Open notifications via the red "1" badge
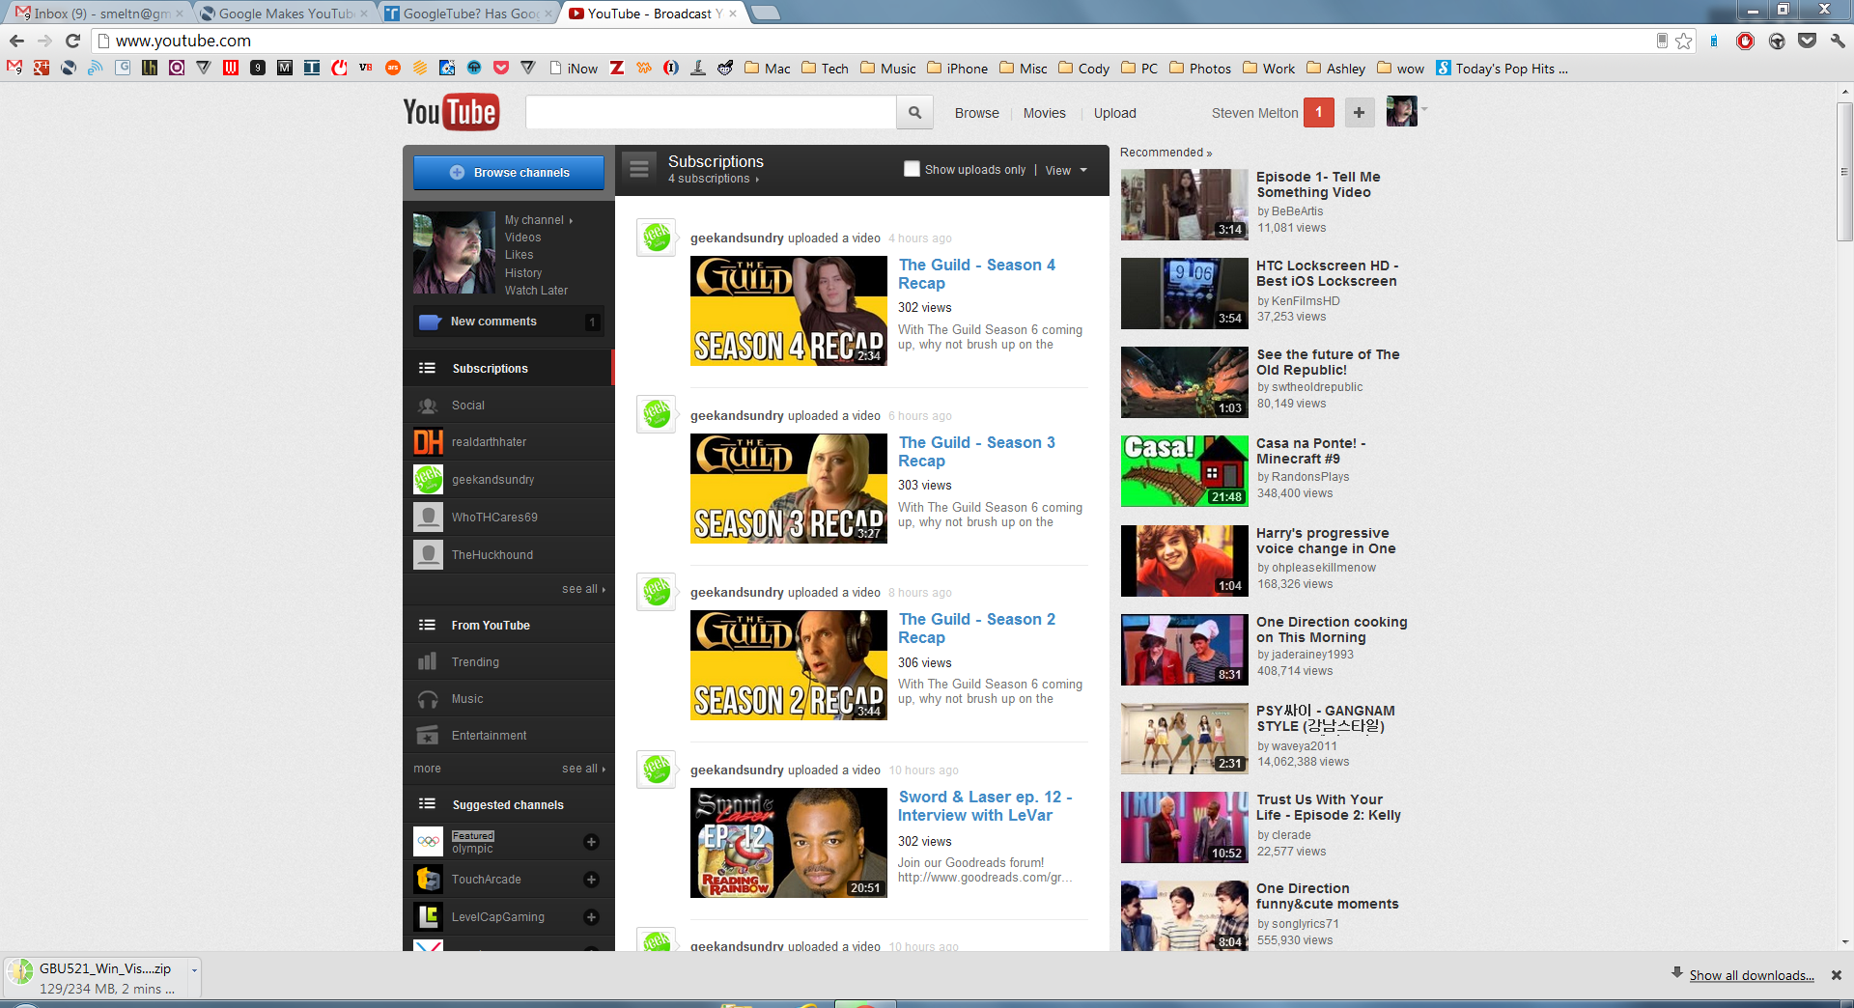Image resolution: width=1854 pixels, height=1008 pixels. [x=1318, y=112]
